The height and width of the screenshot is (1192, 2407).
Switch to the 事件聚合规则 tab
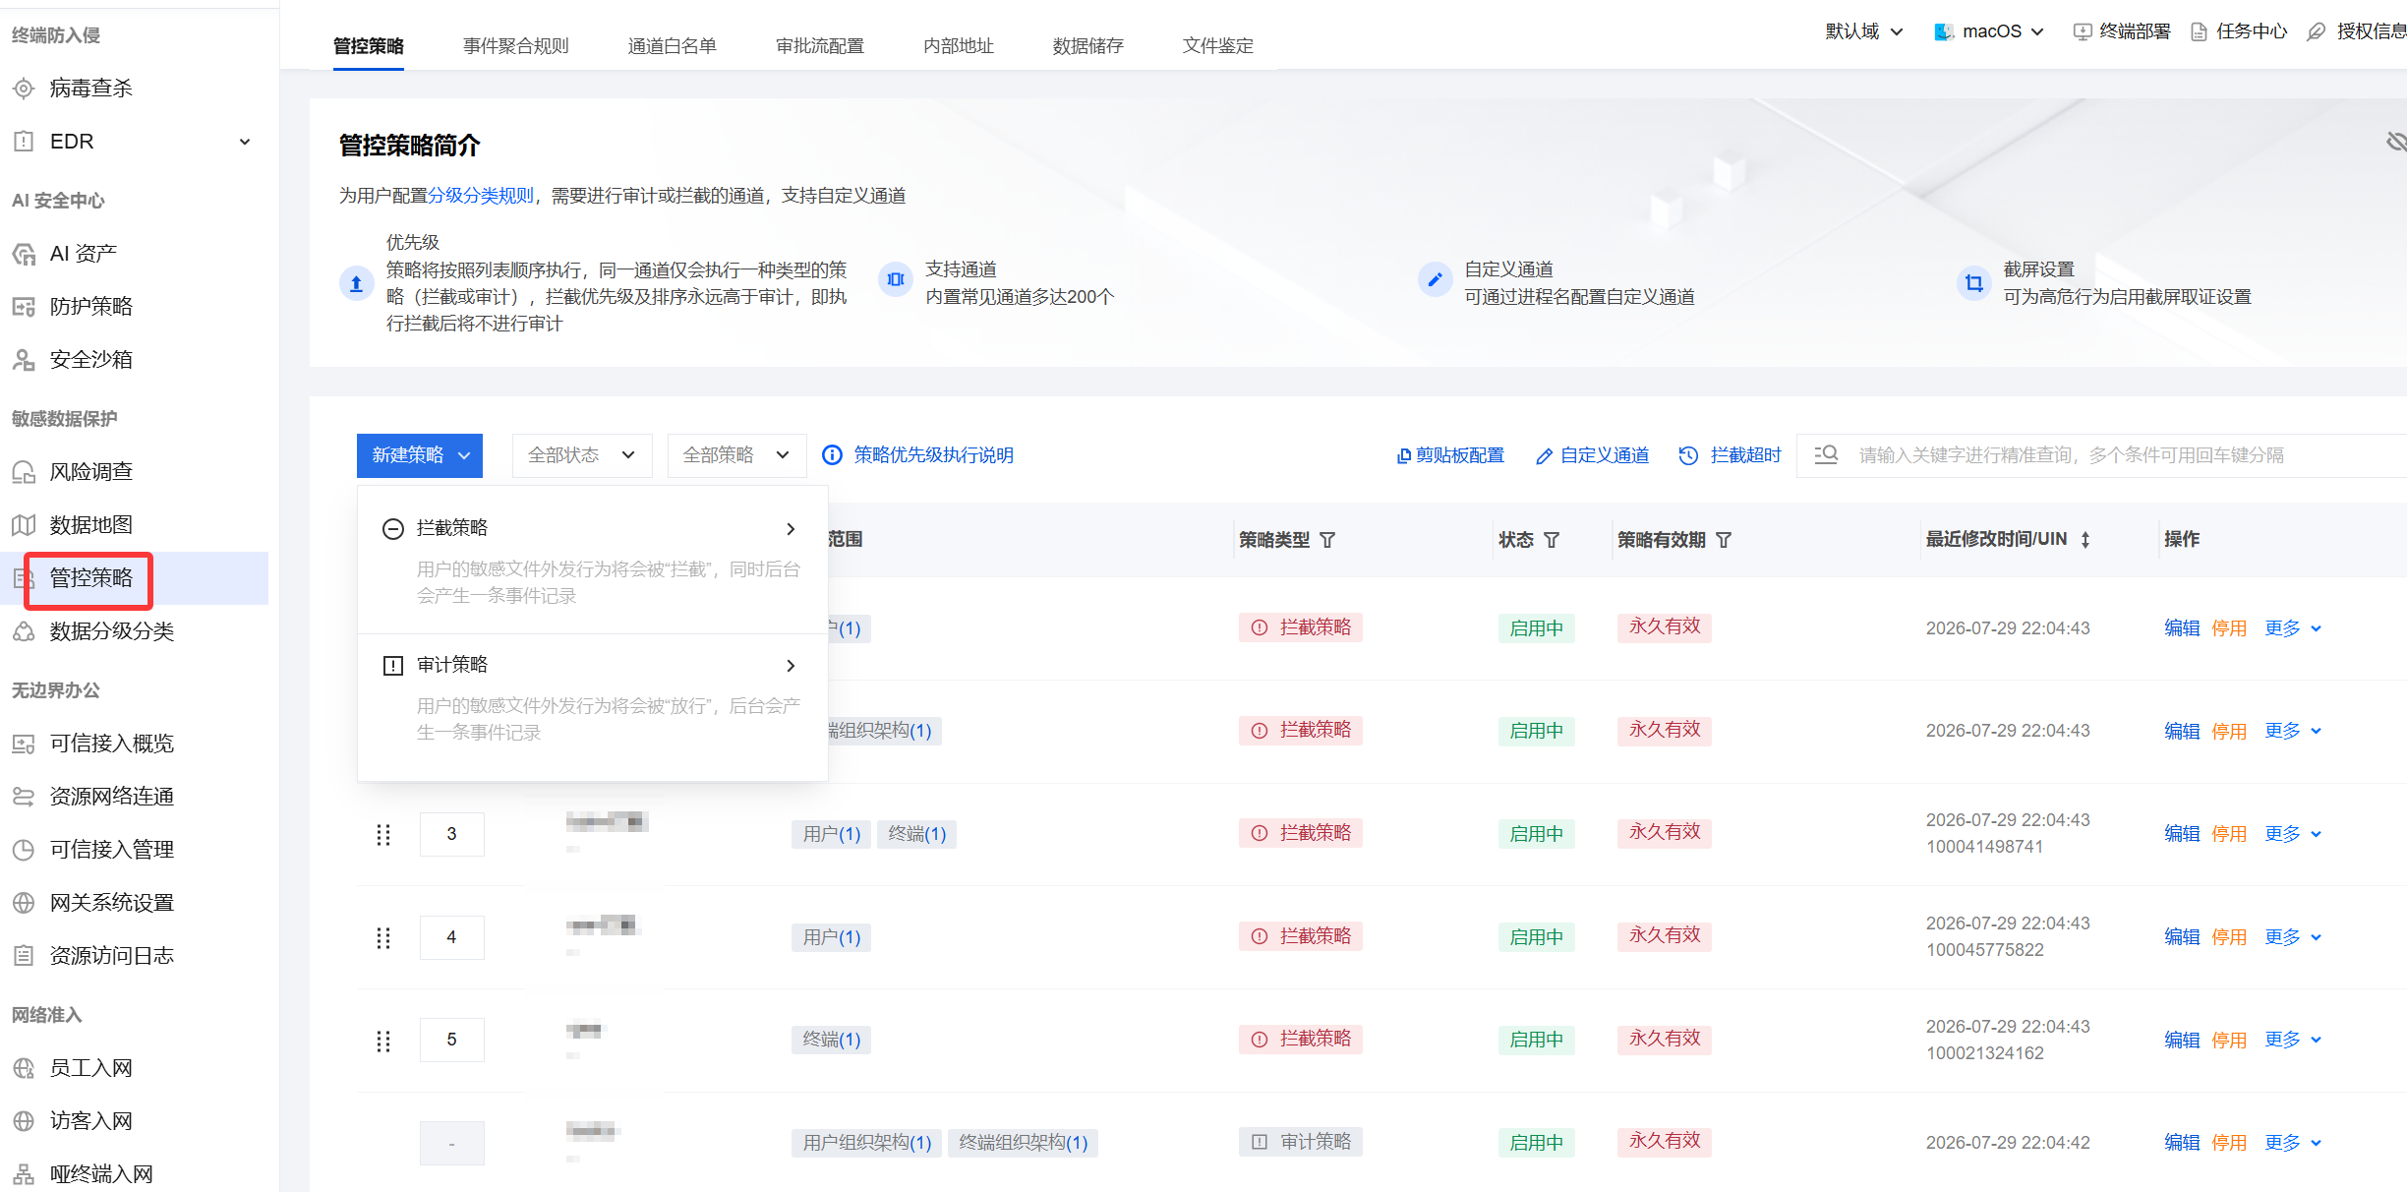[x=516, y=46]
